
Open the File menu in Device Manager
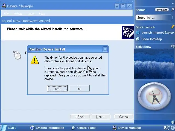click(x=6, y=14)
